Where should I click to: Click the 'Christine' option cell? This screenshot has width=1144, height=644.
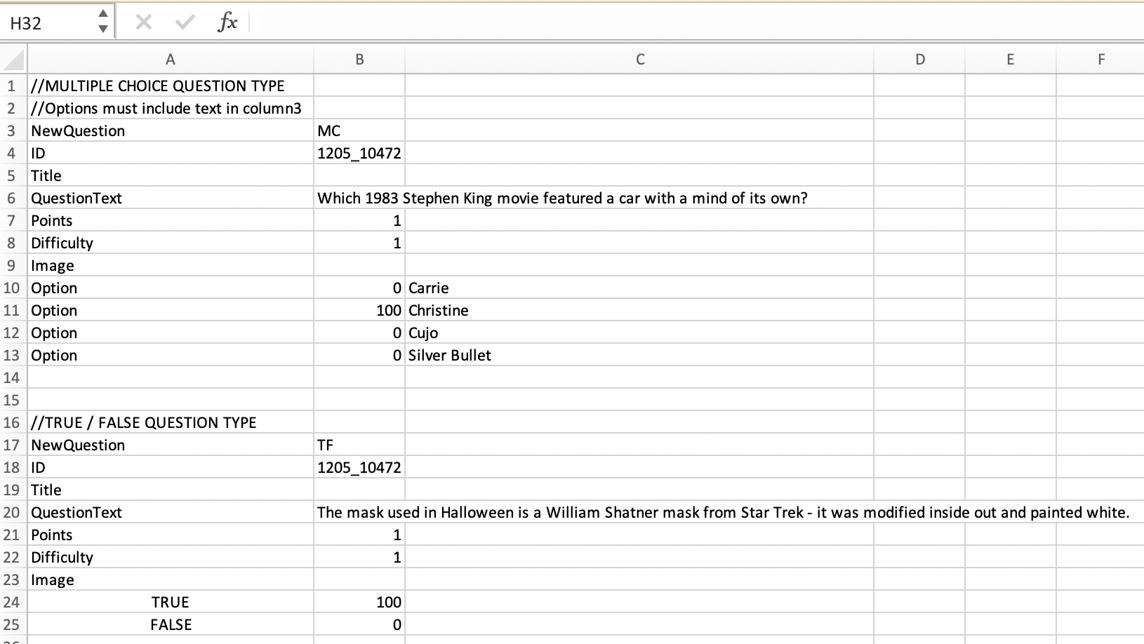pyautogui.click(x=639, y=310)
